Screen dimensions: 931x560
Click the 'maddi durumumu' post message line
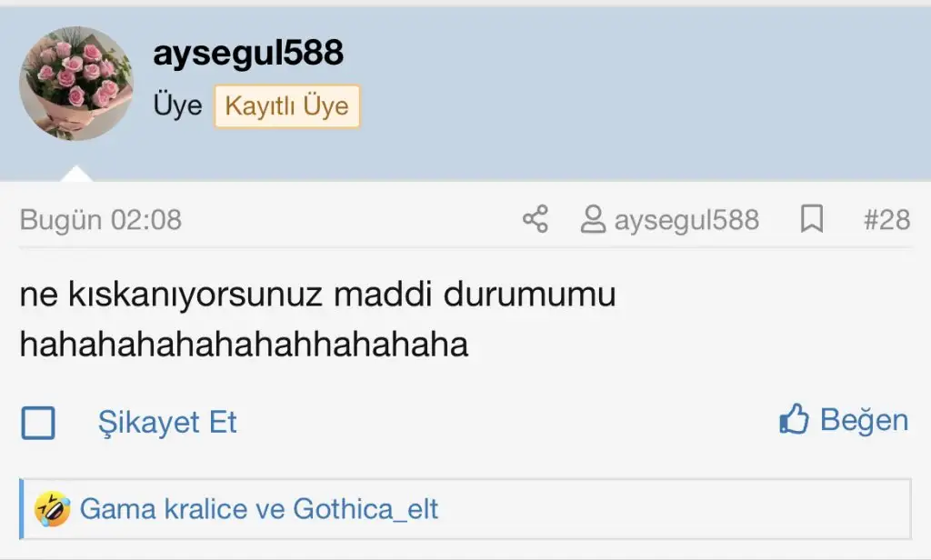(317, 294)
